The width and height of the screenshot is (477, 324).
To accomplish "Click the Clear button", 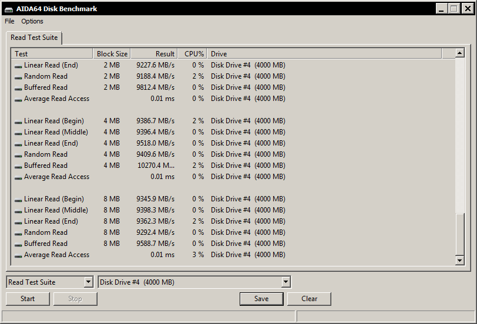I will pos(309,299).
